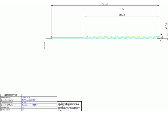
Task: Click the ø7,8h8 diameter dimension label
Action: tap(166, 25)
